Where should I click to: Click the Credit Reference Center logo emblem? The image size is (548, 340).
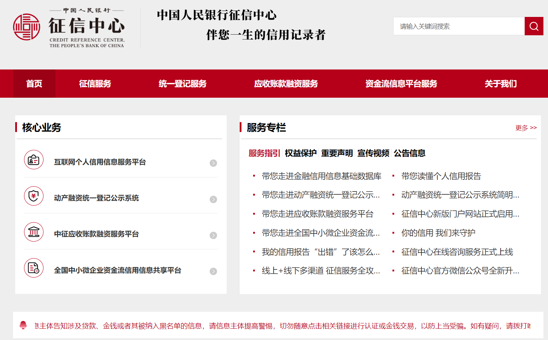coord(27,27)
